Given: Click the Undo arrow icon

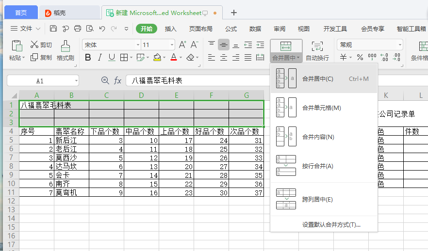Looking at the screenshot, I should coord(102,28).
